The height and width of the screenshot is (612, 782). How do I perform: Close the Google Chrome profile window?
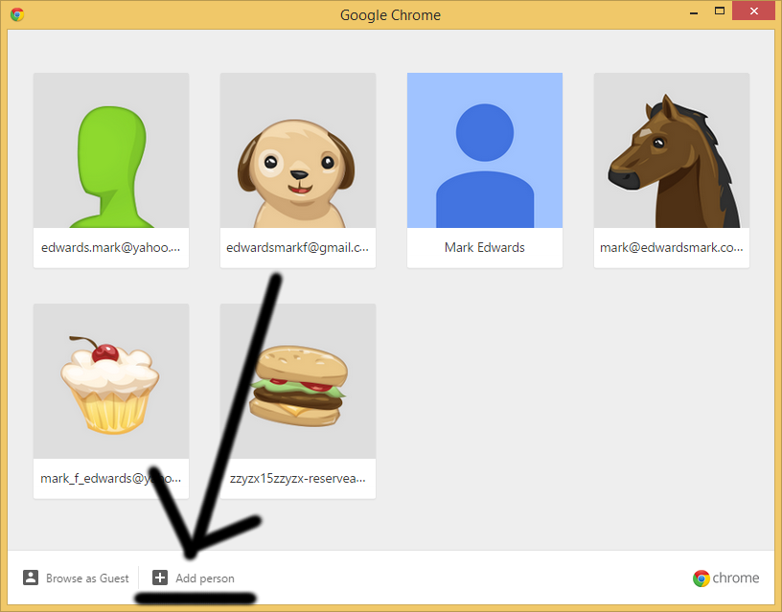coord(753,11)
